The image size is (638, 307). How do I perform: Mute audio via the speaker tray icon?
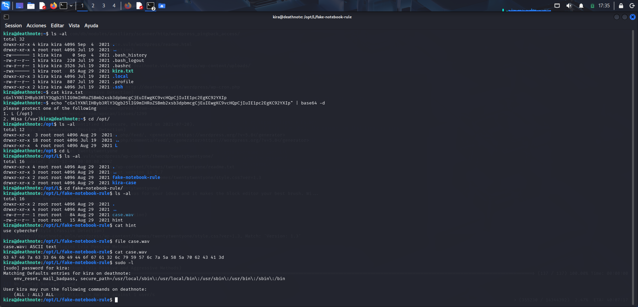569,5
